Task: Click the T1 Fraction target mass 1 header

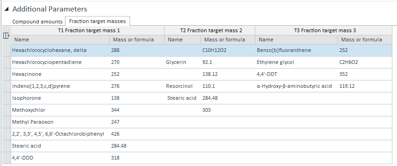Action: [88, 30]
